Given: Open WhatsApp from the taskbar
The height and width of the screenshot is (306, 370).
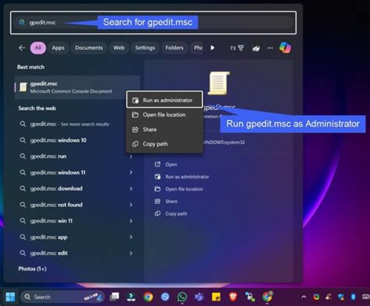Looking at the screenshot, I should (182, 297).
